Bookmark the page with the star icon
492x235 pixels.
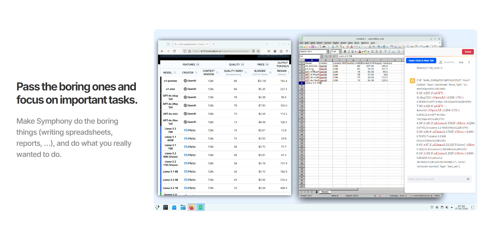click(258, 51)
